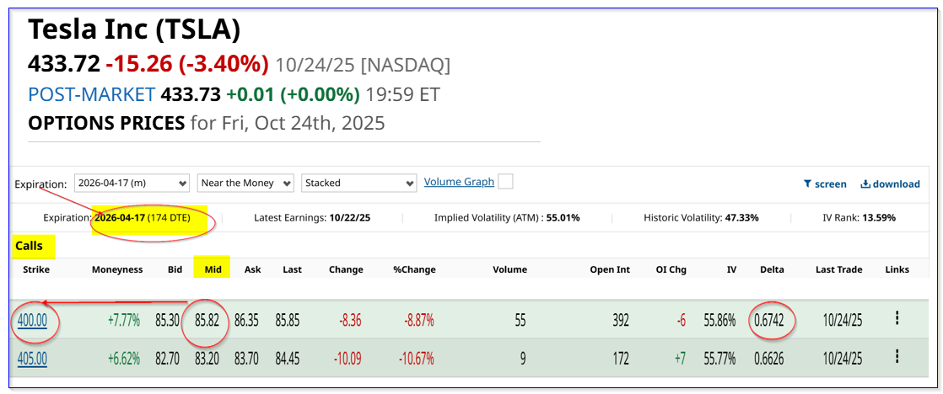This screenshot has height=394, width=943.
Task: Sort by the Delta column header
Action: (x=771, y=269)
